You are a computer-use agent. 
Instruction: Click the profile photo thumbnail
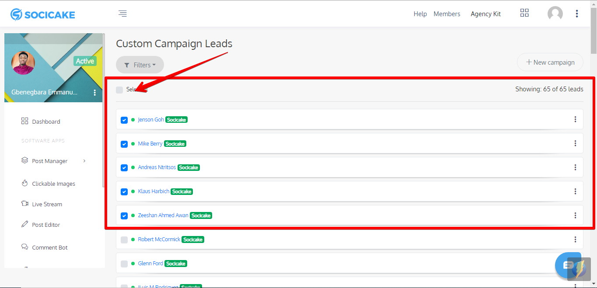[x=23, y=63]
